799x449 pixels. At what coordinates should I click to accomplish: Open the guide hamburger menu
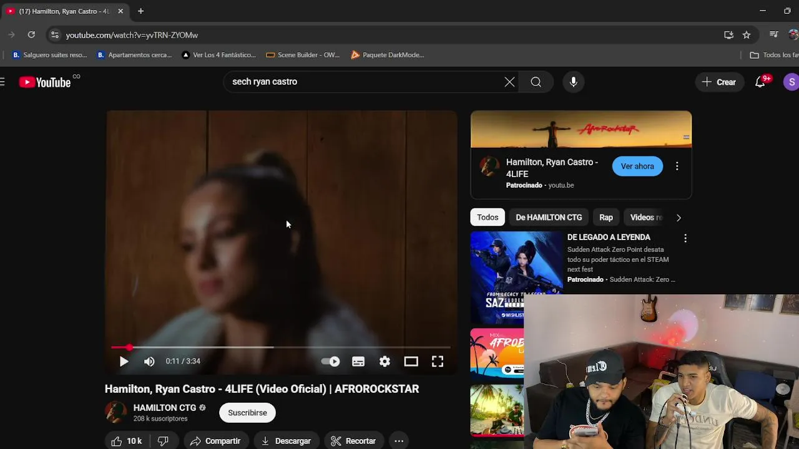pyautogui.click(x=2, y=82)
